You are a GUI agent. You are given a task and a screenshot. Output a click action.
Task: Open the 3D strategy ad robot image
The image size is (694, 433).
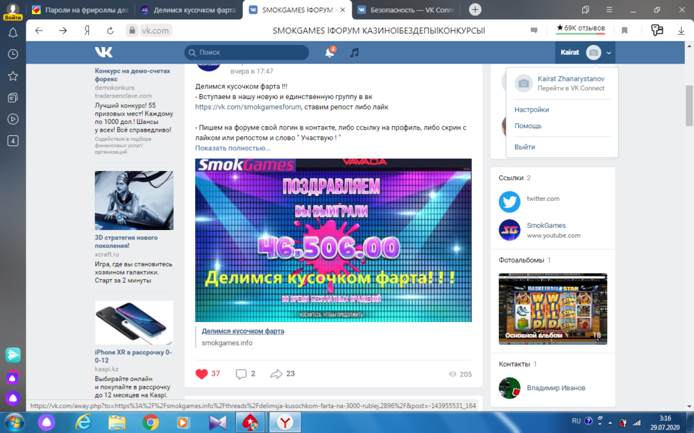click(x=134, y=201)
